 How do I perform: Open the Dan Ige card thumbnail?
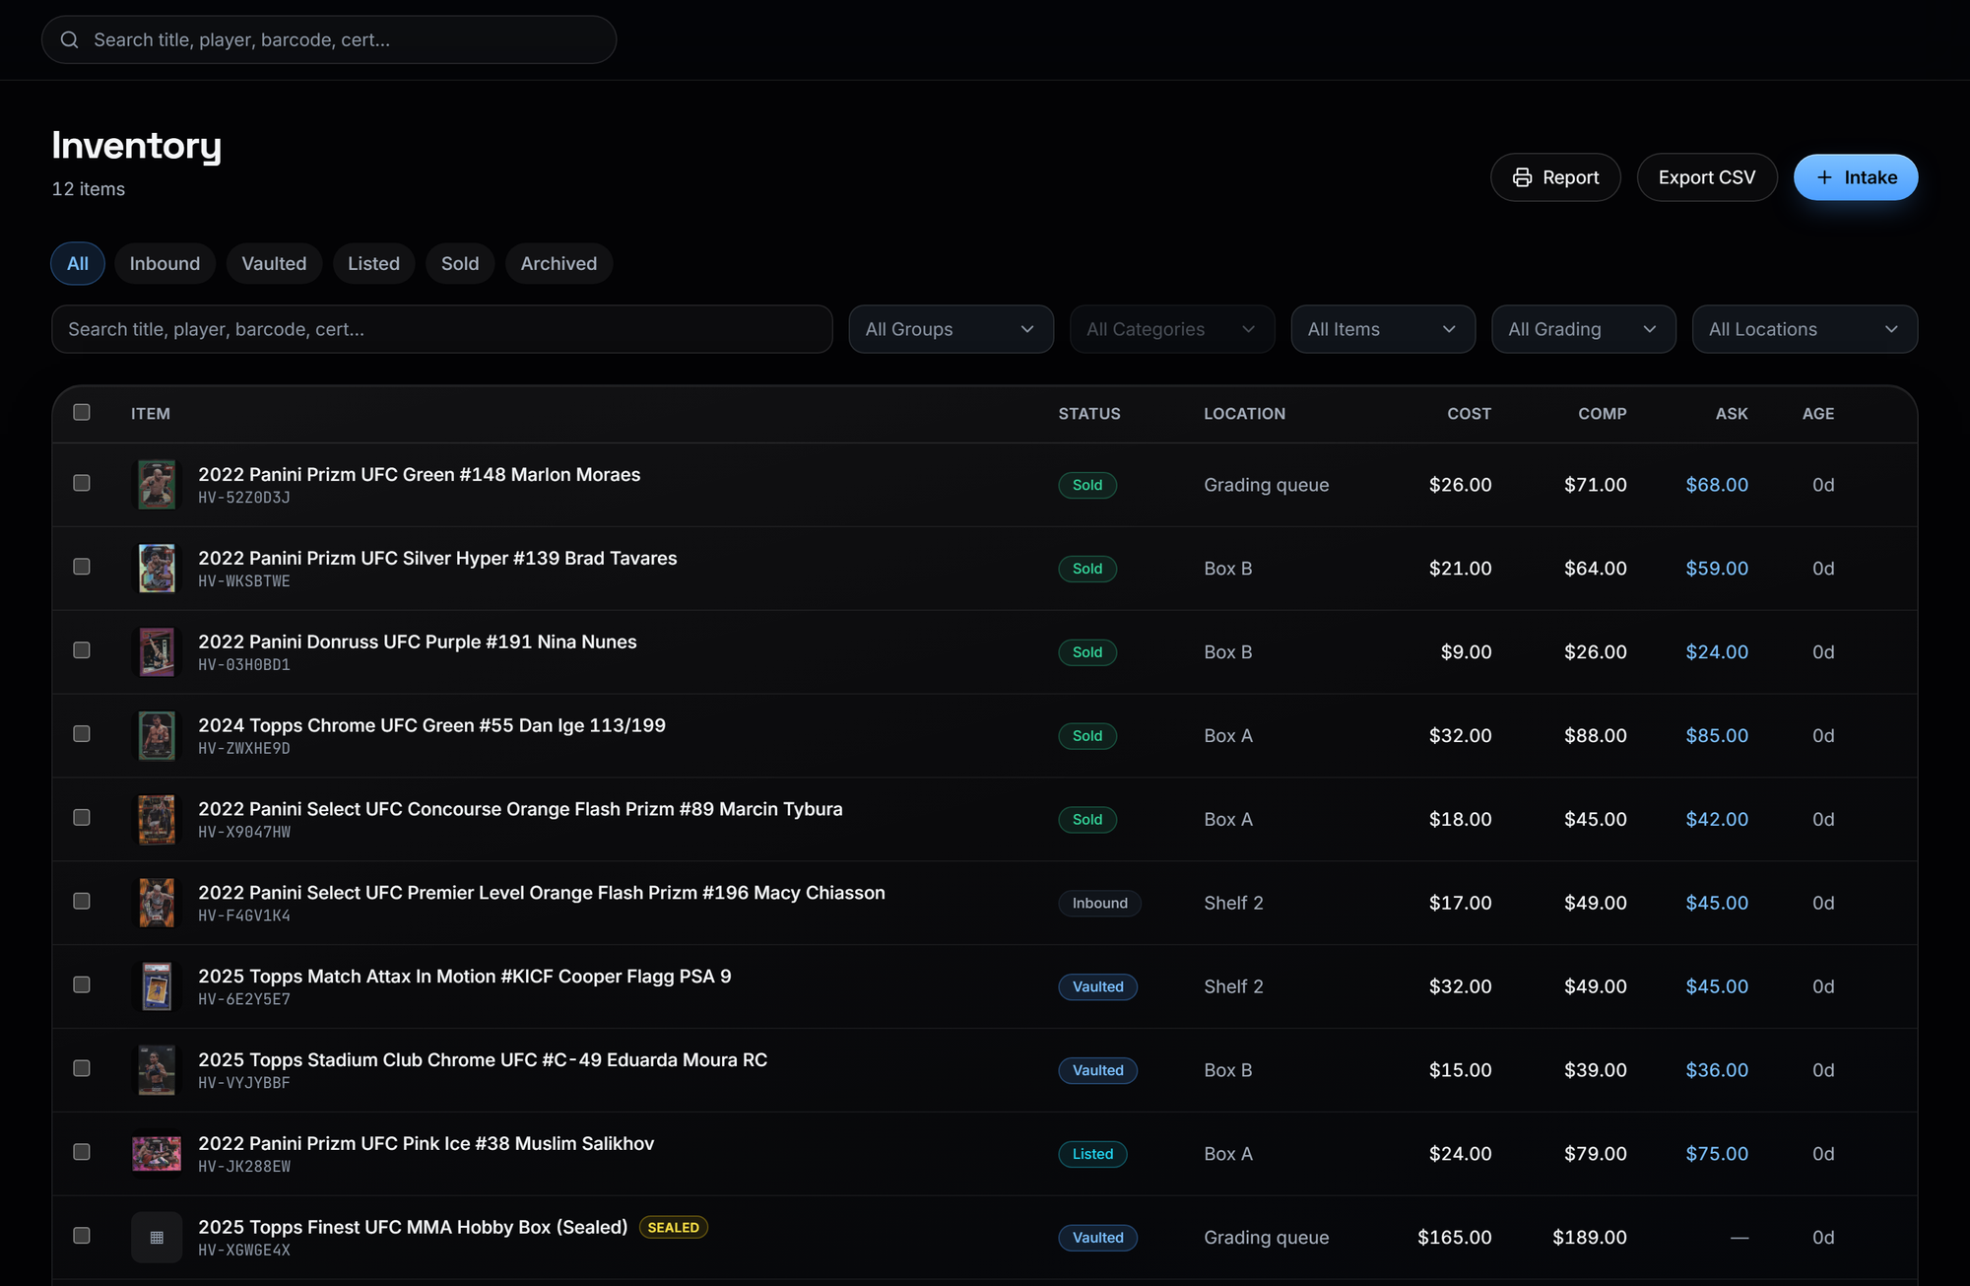(x=157, y=736)
